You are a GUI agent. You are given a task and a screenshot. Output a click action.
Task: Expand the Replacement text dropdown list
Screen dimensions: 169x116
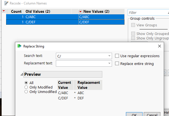(x=109, y=64)
